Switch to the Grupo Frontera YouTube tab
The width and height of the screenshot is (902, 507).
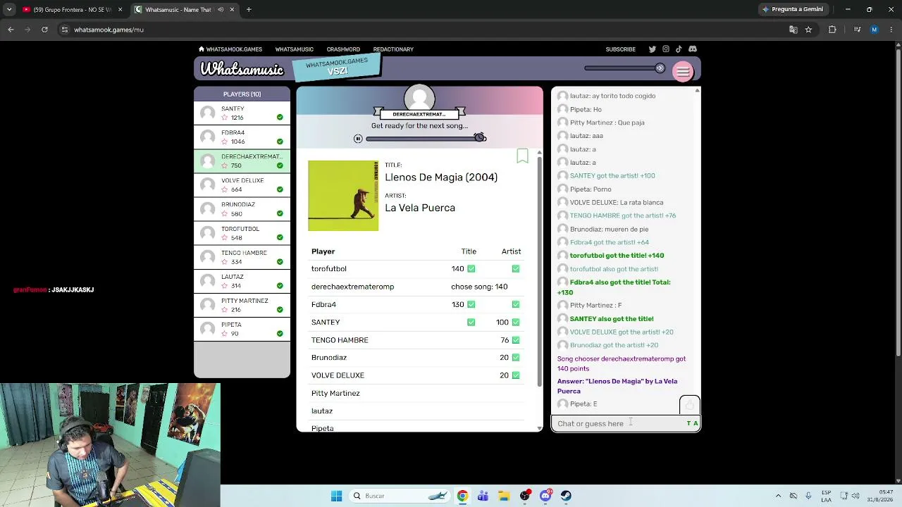click(73, 10)
